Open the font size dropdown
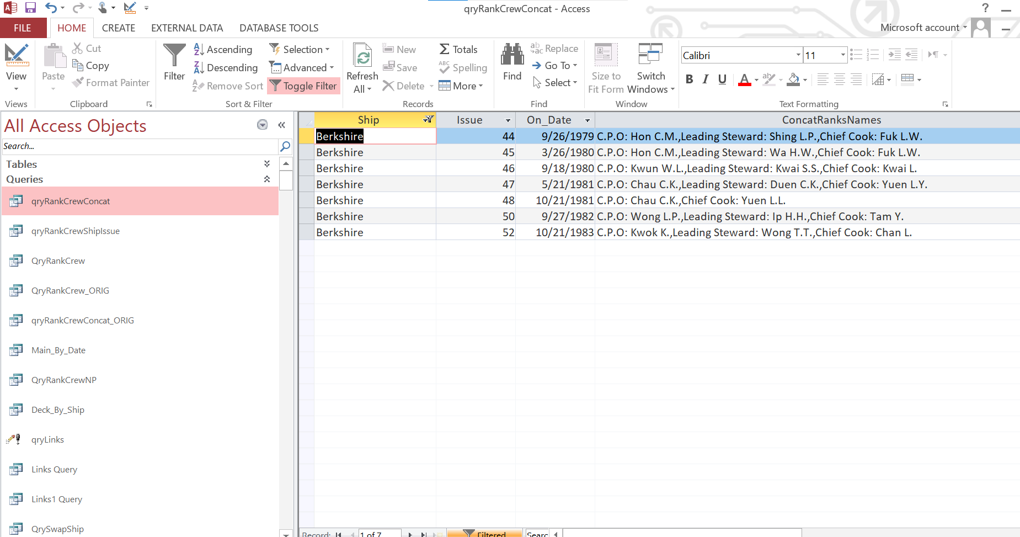The width and height of the screenshot is (1020, 537). [x=843, y=55]
